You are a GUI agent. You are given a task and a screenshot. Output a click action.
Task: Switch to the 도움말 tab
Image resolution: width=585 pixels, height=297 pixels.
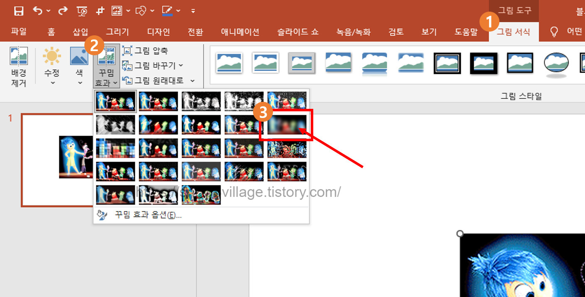tap(466, 32)
